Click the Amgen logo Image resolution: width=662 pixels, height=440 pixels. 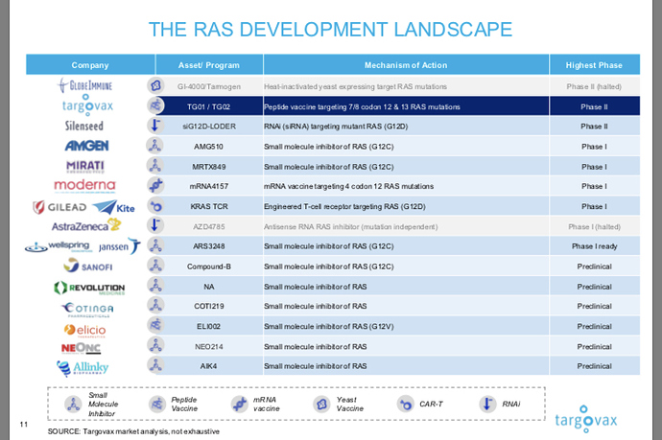click(86, 146)
